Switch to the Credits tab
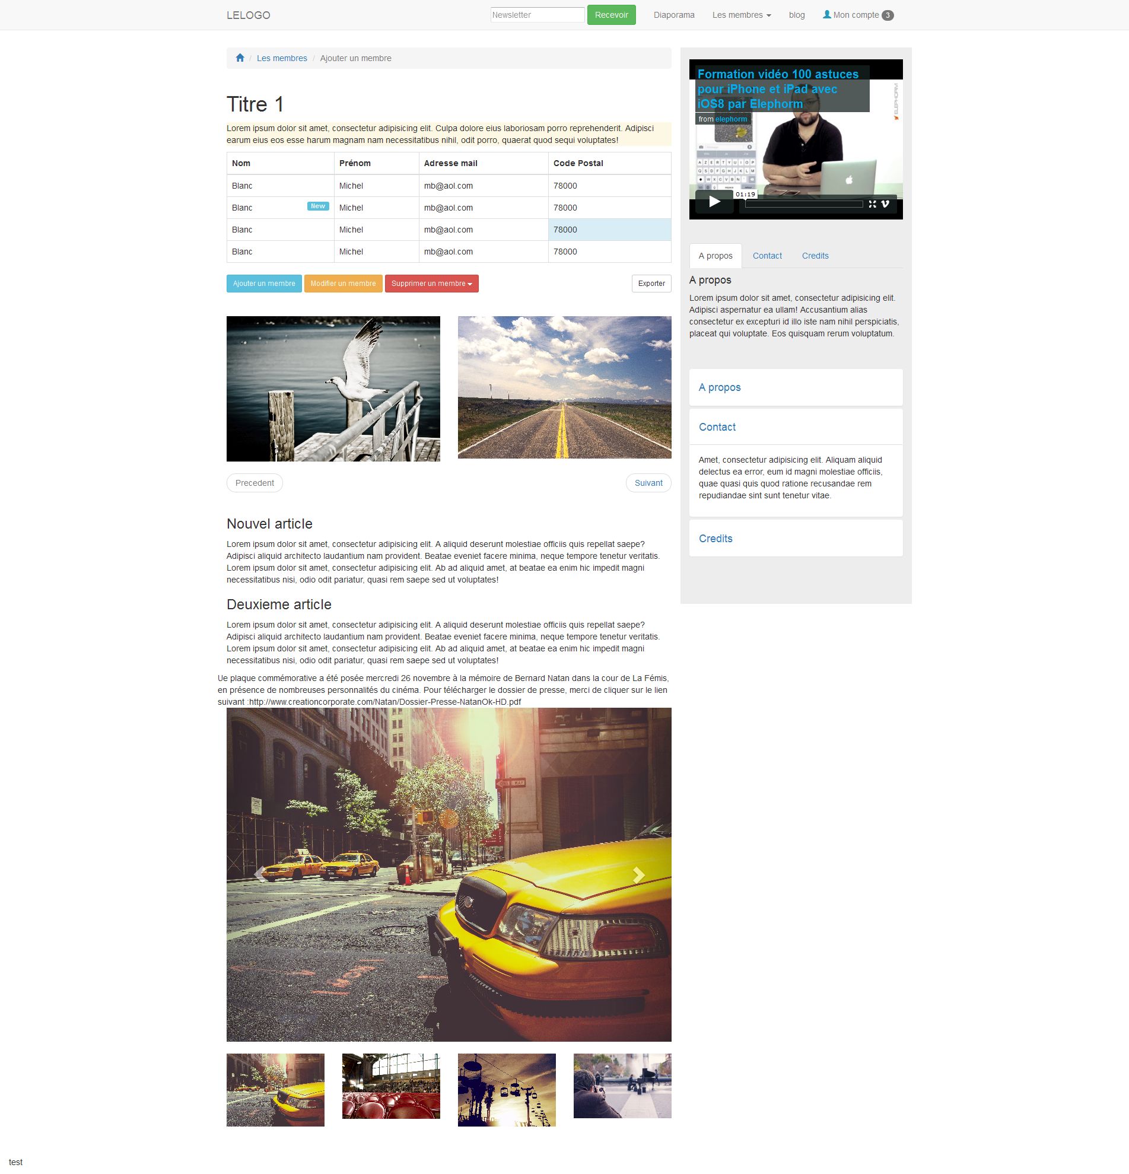Viewport: 1129px width, 1174px height. [815, 256]
